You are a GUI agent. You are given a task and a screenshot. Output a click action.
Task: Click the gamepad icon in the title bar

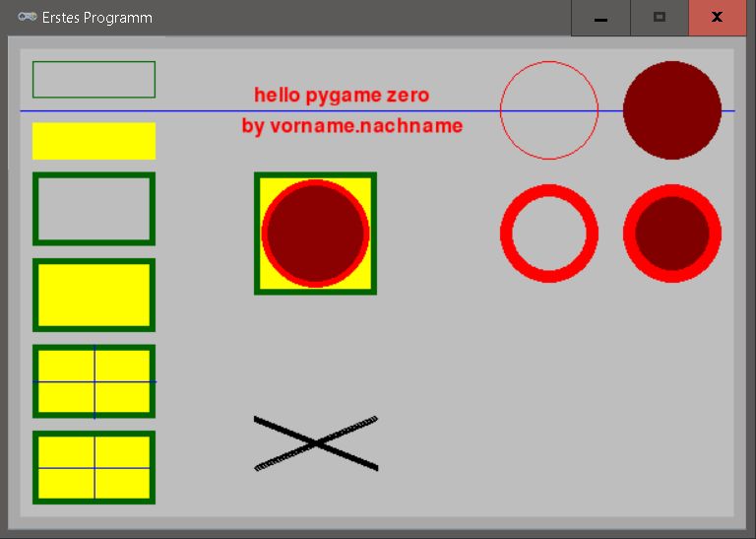pyautogui.click(x=27, y=17)
